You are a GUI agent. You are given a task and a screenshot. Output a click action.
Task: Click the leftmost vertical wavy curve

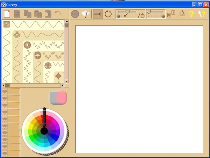click(x=6, y=56)
